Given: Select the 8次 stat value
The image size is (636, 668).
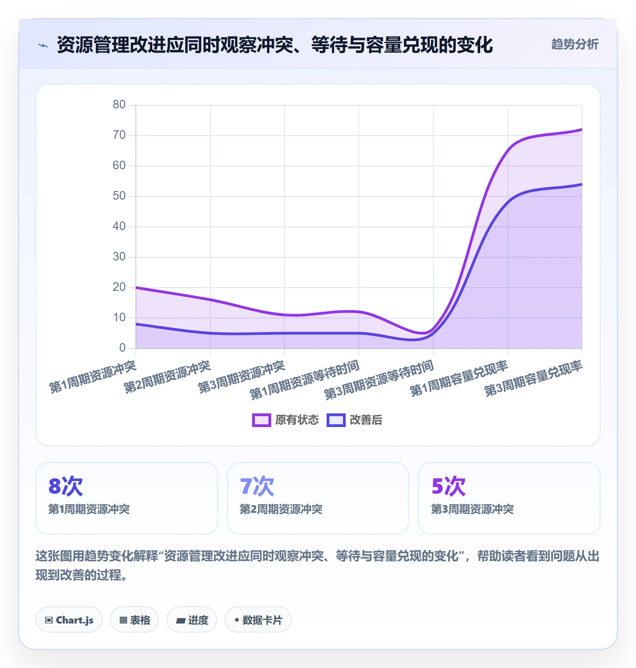Looking at the screenshot, I should 66,486.
